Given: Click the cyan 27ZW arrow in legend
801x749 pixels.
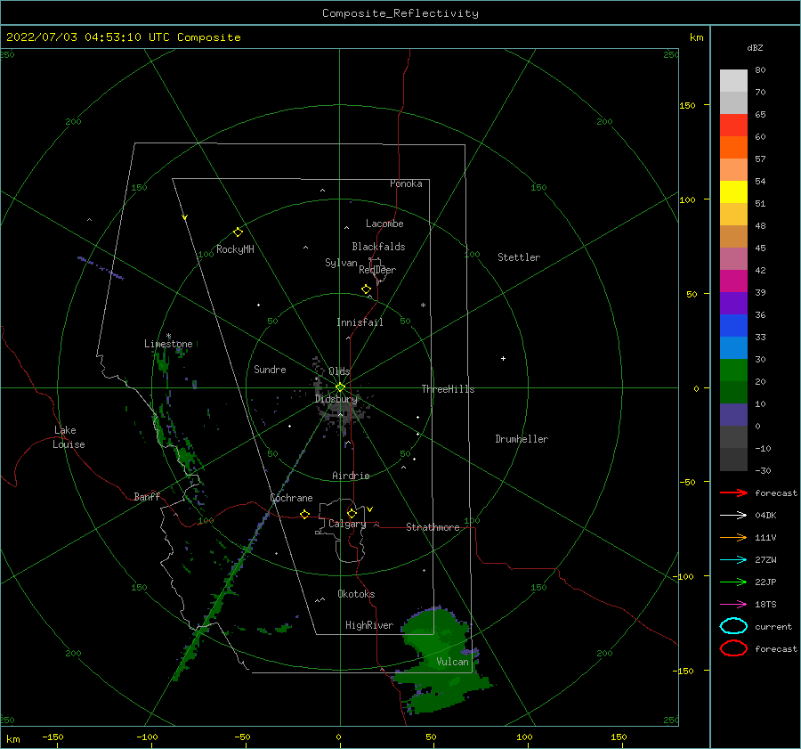Looking at the screenshot, I should tap(733, 560).
